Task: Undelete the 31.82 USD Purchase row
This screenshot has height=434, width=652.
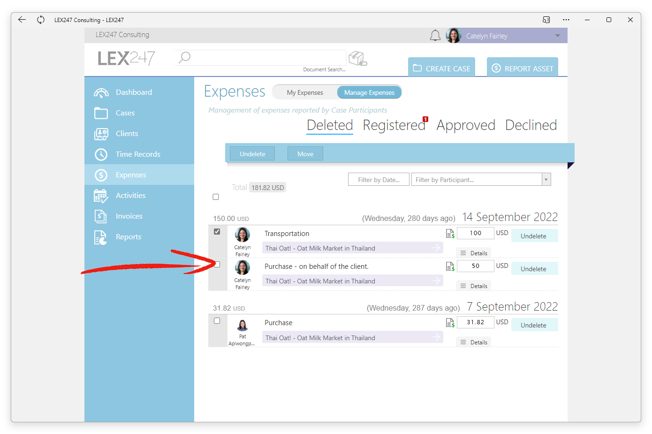Action: click(534, 325)
